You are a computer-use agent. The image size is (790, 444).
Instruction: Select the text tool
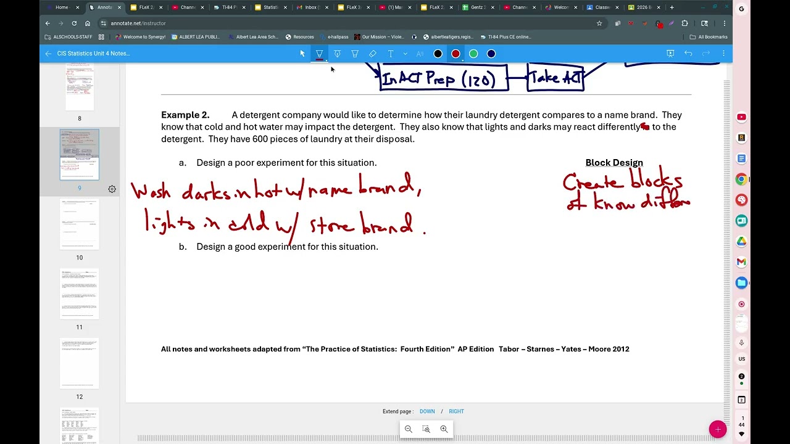point(391,54)
